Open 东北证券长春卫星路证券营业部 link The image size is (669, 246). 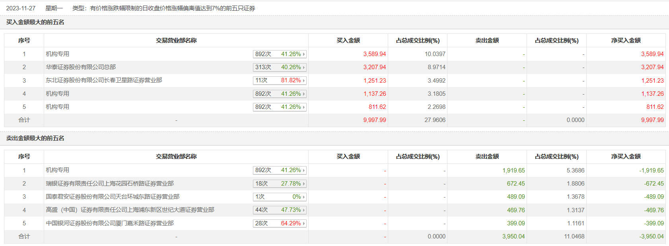104,80
